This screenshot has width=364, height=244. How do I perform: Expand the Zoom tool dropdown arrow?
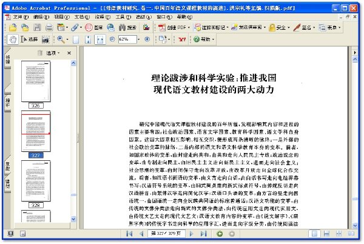[x=67, y=39]
